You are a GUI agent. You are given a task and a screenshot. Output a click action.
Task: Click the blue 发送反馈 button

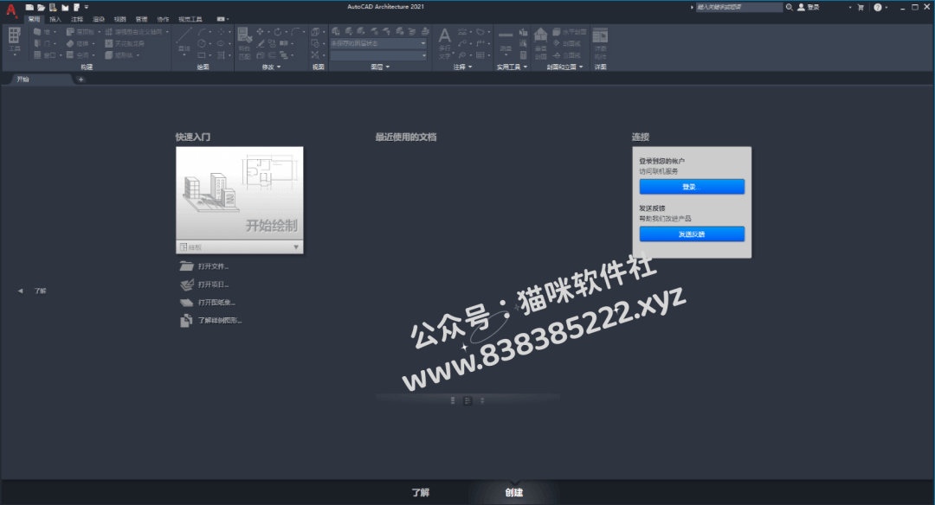[x=692, y=234]
